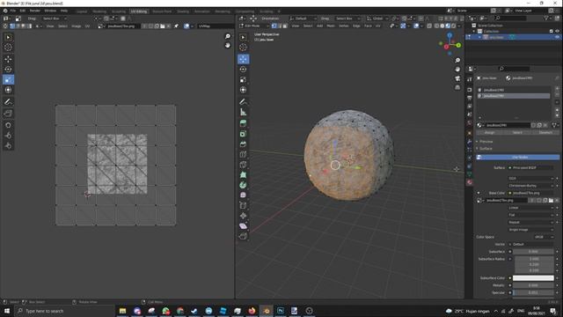The height and width of the screenshot is (317, 563).
Task: Select the Rotate tool in 3D viewport toolbar
Action: point(243,70)
